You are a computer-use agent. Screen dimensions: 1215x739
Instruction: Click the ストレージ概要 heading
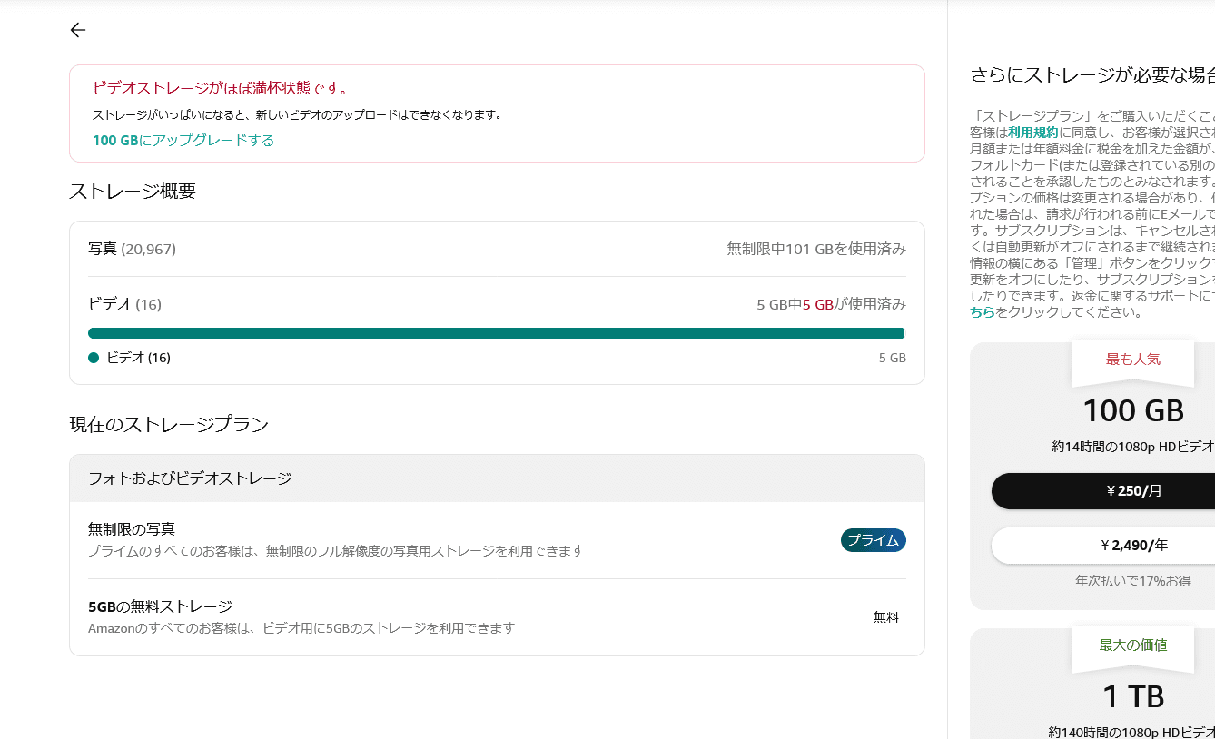[x=133, y=191]
